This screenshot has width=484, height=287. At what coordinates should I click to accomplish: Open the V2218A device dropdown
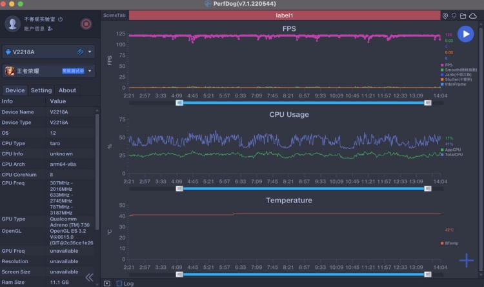(x=90, y=52)
